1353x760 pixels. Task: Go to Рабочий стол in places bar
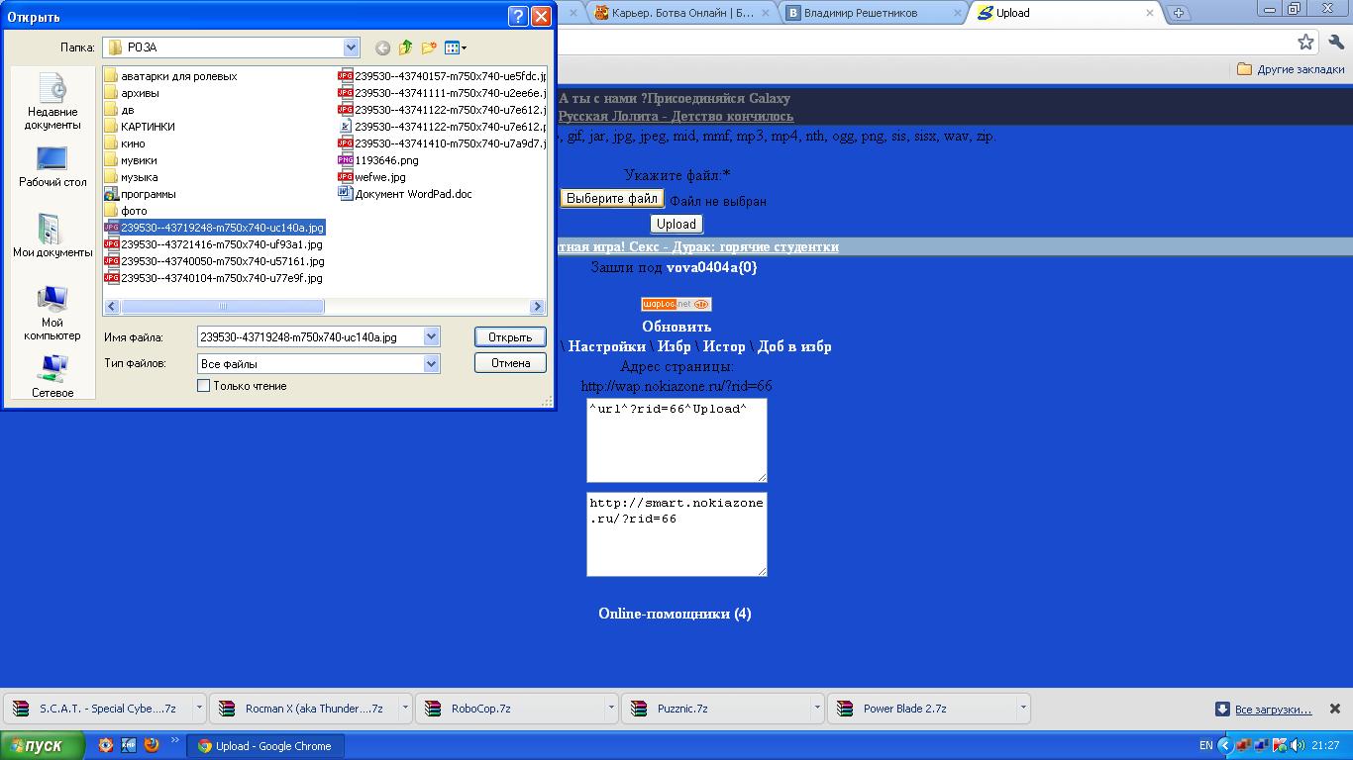click(x=52, y=166)
